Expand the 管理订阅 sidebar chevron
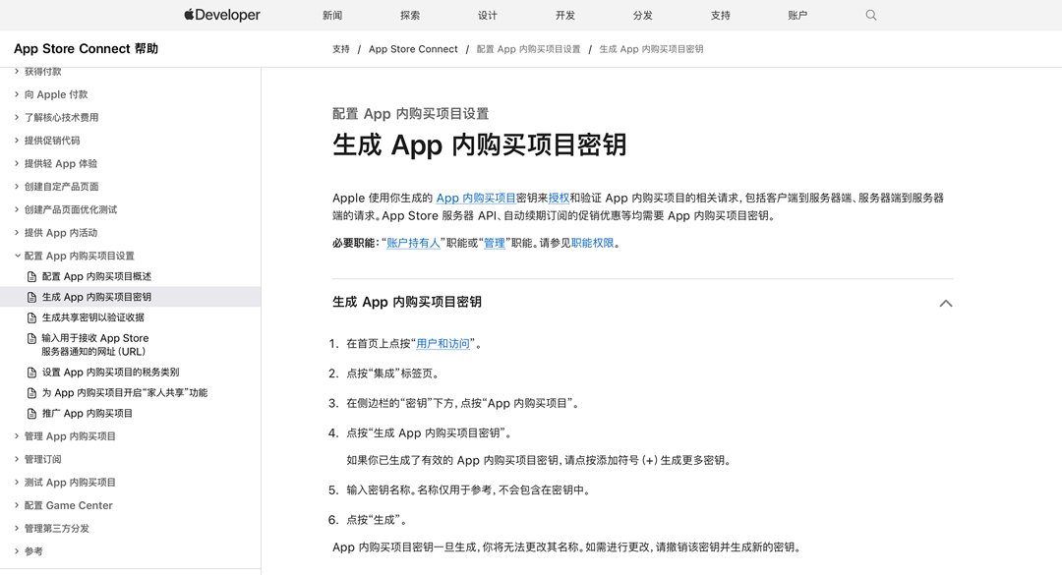This screenshot has width=1062, height=575. pyautogui.click(x=17, y=459)
